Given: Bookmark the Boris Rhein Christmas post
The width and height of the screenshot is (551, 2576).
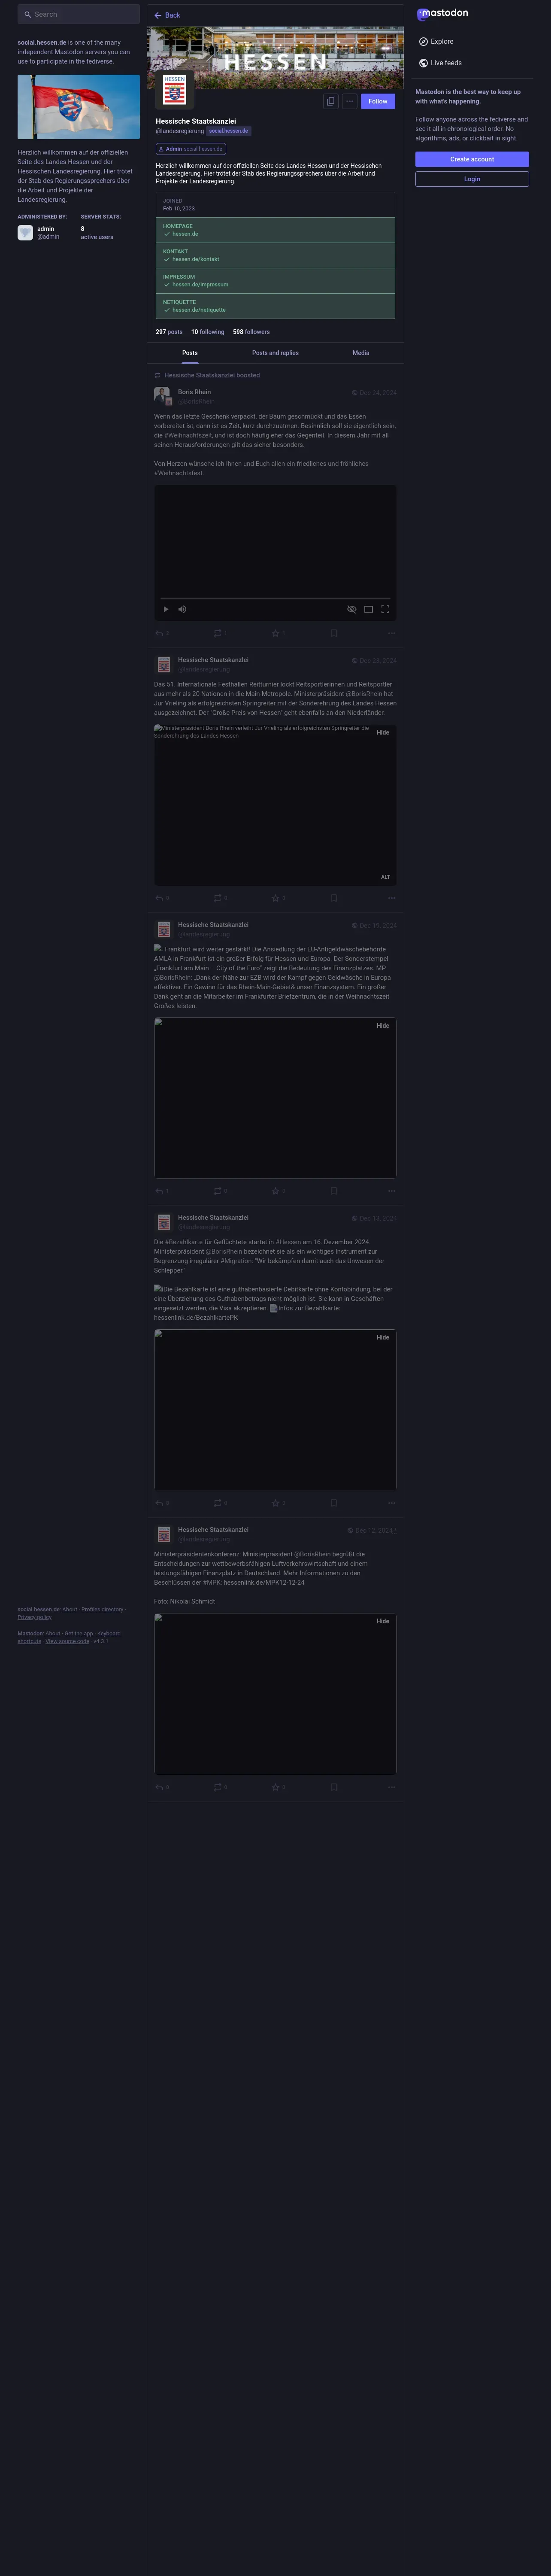Looking at the screenshot, I should [333, 633].
